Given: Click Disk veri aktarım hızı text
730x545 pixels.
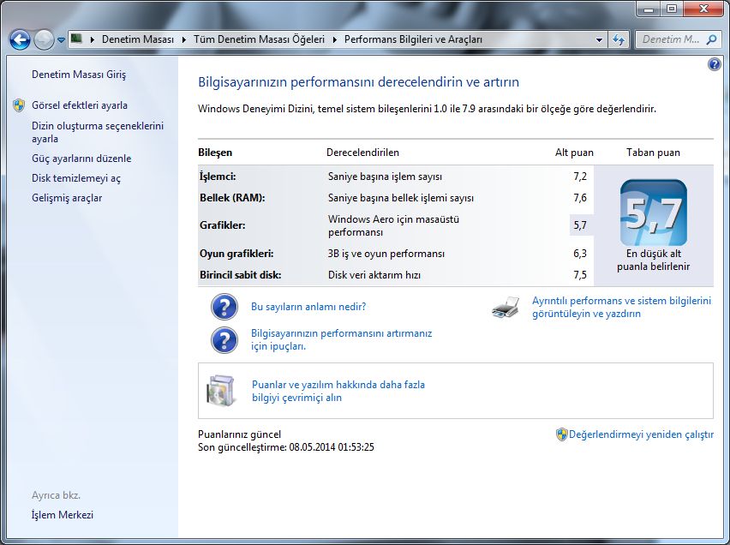Looking at the screenshot, I should 374,275.
